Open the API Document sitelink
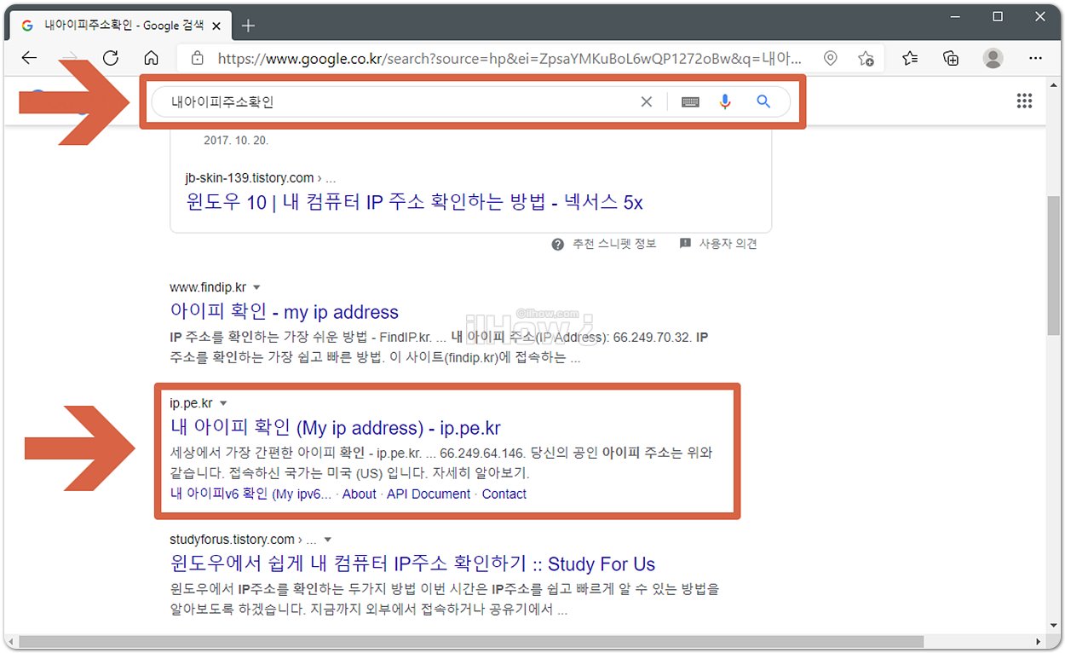Screen dimensions: 1065x653 point(429,494)
